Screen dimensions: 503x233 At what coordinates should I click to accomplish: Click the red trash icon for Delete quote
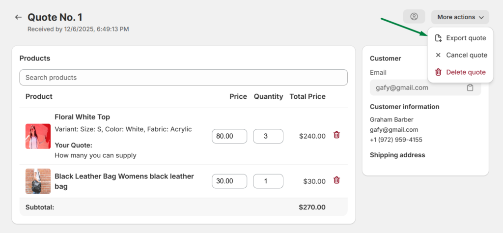(x=438, y=72)
